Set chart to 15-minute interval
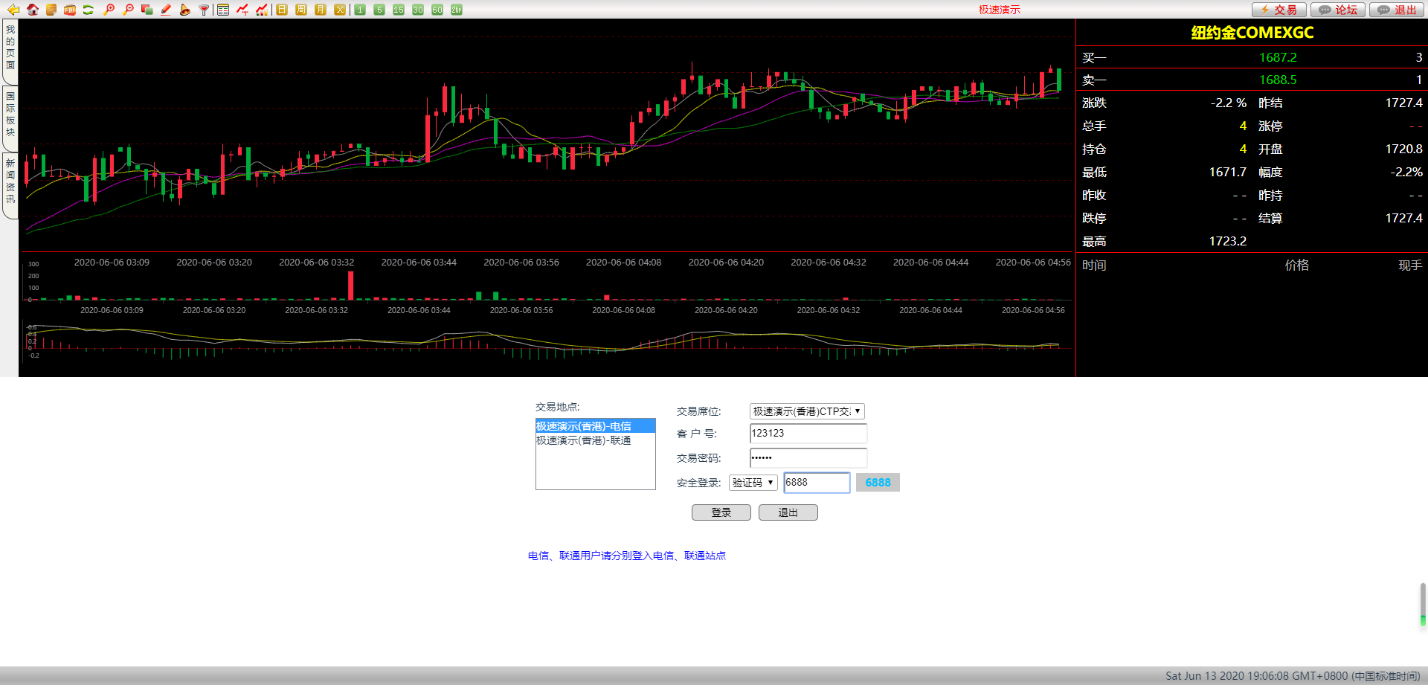This screenshot has width=1428, height=685. pyautogui.click(x=399, y=10)
